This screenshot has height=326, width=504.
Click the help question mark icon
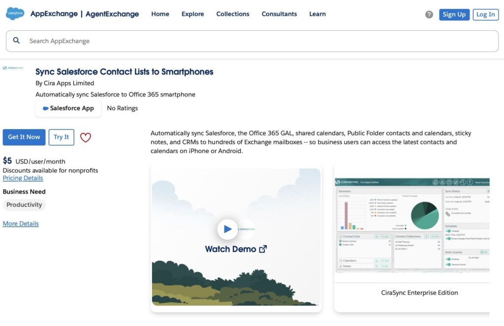429,14
